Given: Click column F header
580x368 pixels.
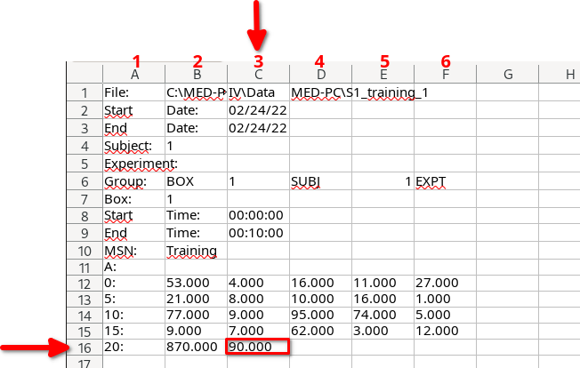Looking at the screenshot, I should tap(445, 74).
